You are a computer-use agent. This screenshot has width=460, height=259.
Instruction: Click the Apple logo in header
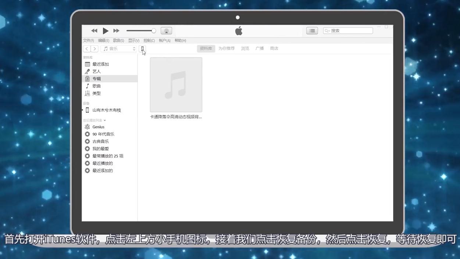[239, 31]
